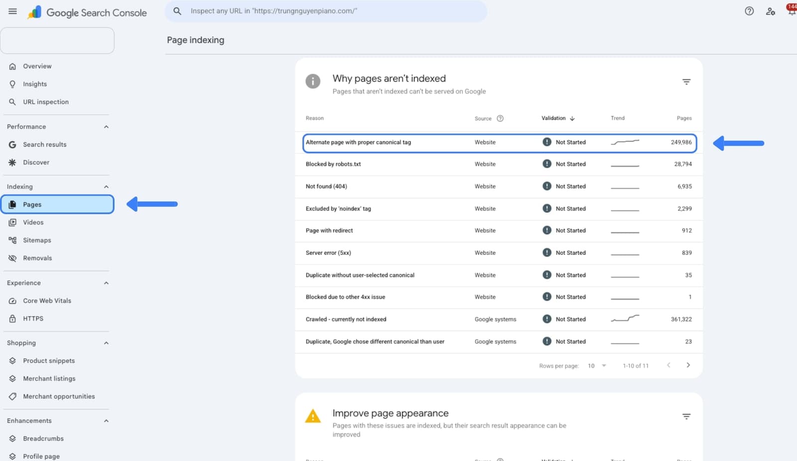This screenshot has height=461, width=797.
Task: Collapse the Performance section
Action: pyautogui.click(x=106, y=127)
